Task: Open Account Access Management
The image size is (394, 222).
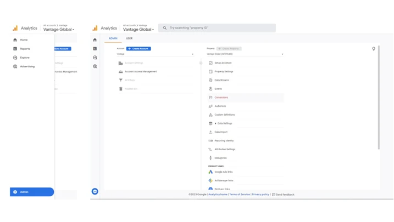Action: (x=141, y=72)
